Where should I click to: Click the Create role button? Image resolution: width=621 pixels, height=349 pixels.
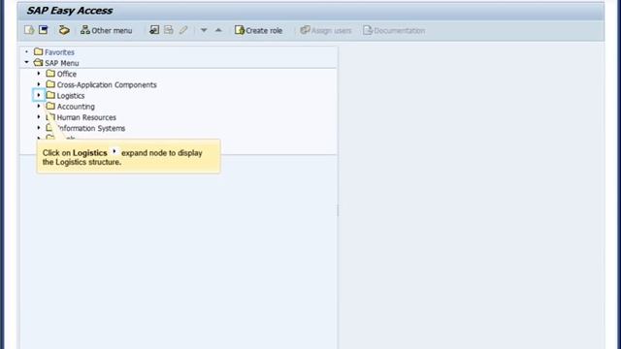point(258,30)
